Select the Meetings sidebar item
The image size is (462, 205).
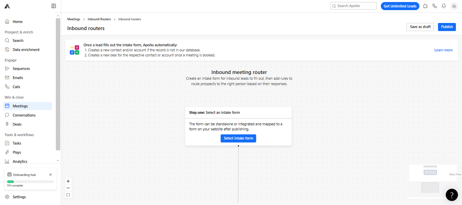(28, 106)
